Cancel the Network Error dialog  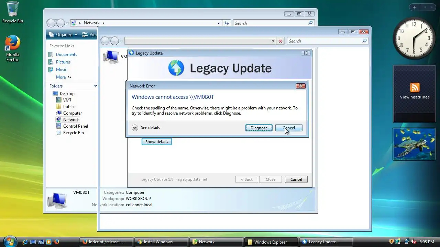(289, 128)
